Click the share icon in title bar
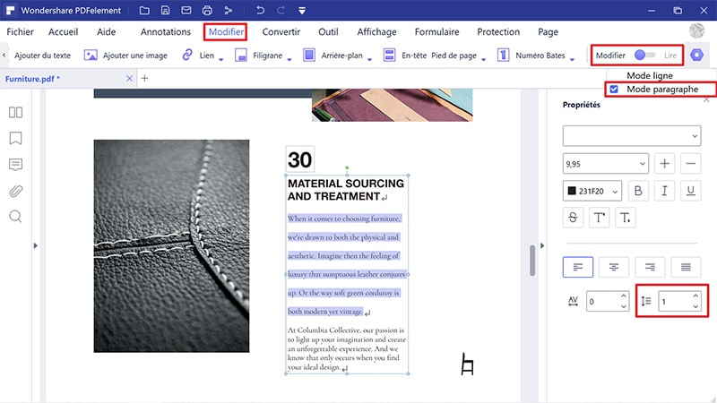Image resolution: width=717 pixels, height=403 pixels. 229,10
